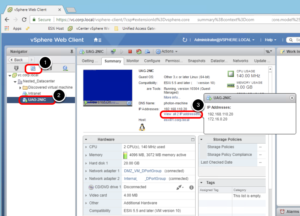Click the console settings gear icon

point(129,103)
